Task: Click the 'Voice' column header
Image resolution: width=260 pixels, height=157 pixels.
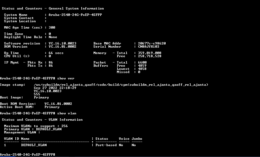Action: (124, 139)
